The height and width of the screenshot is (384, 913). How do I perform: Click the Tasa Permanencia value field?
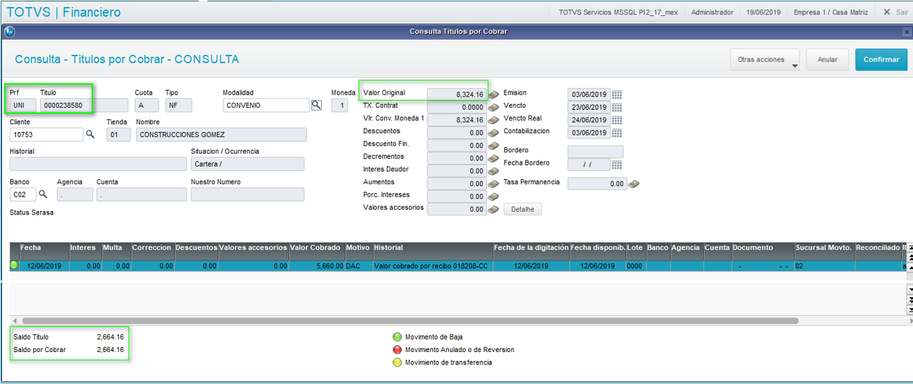(x=597, y=184)
